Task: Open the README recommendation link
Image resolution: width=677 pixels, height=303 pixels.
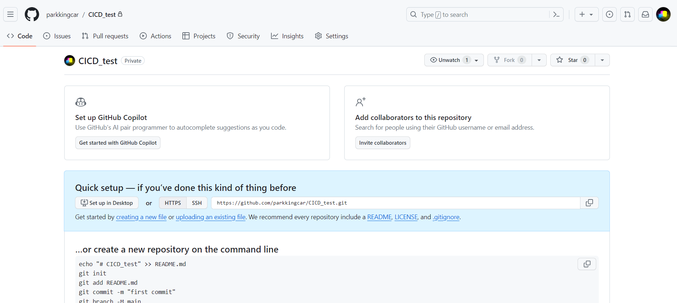Action: (379, 217)
